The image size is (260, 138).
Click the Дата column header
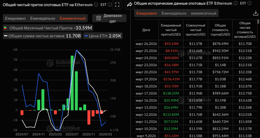(146, 30)
